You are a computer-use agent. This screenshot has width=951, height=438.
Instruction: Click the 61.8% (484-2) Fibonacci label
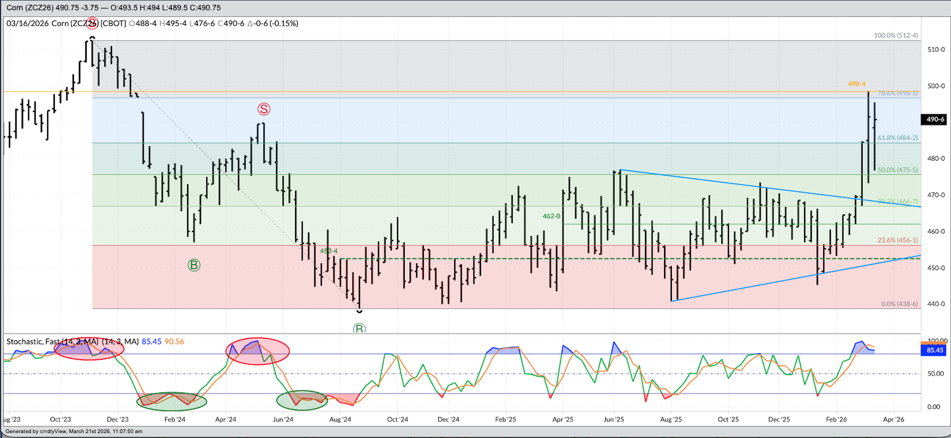(x=897, y=138)
